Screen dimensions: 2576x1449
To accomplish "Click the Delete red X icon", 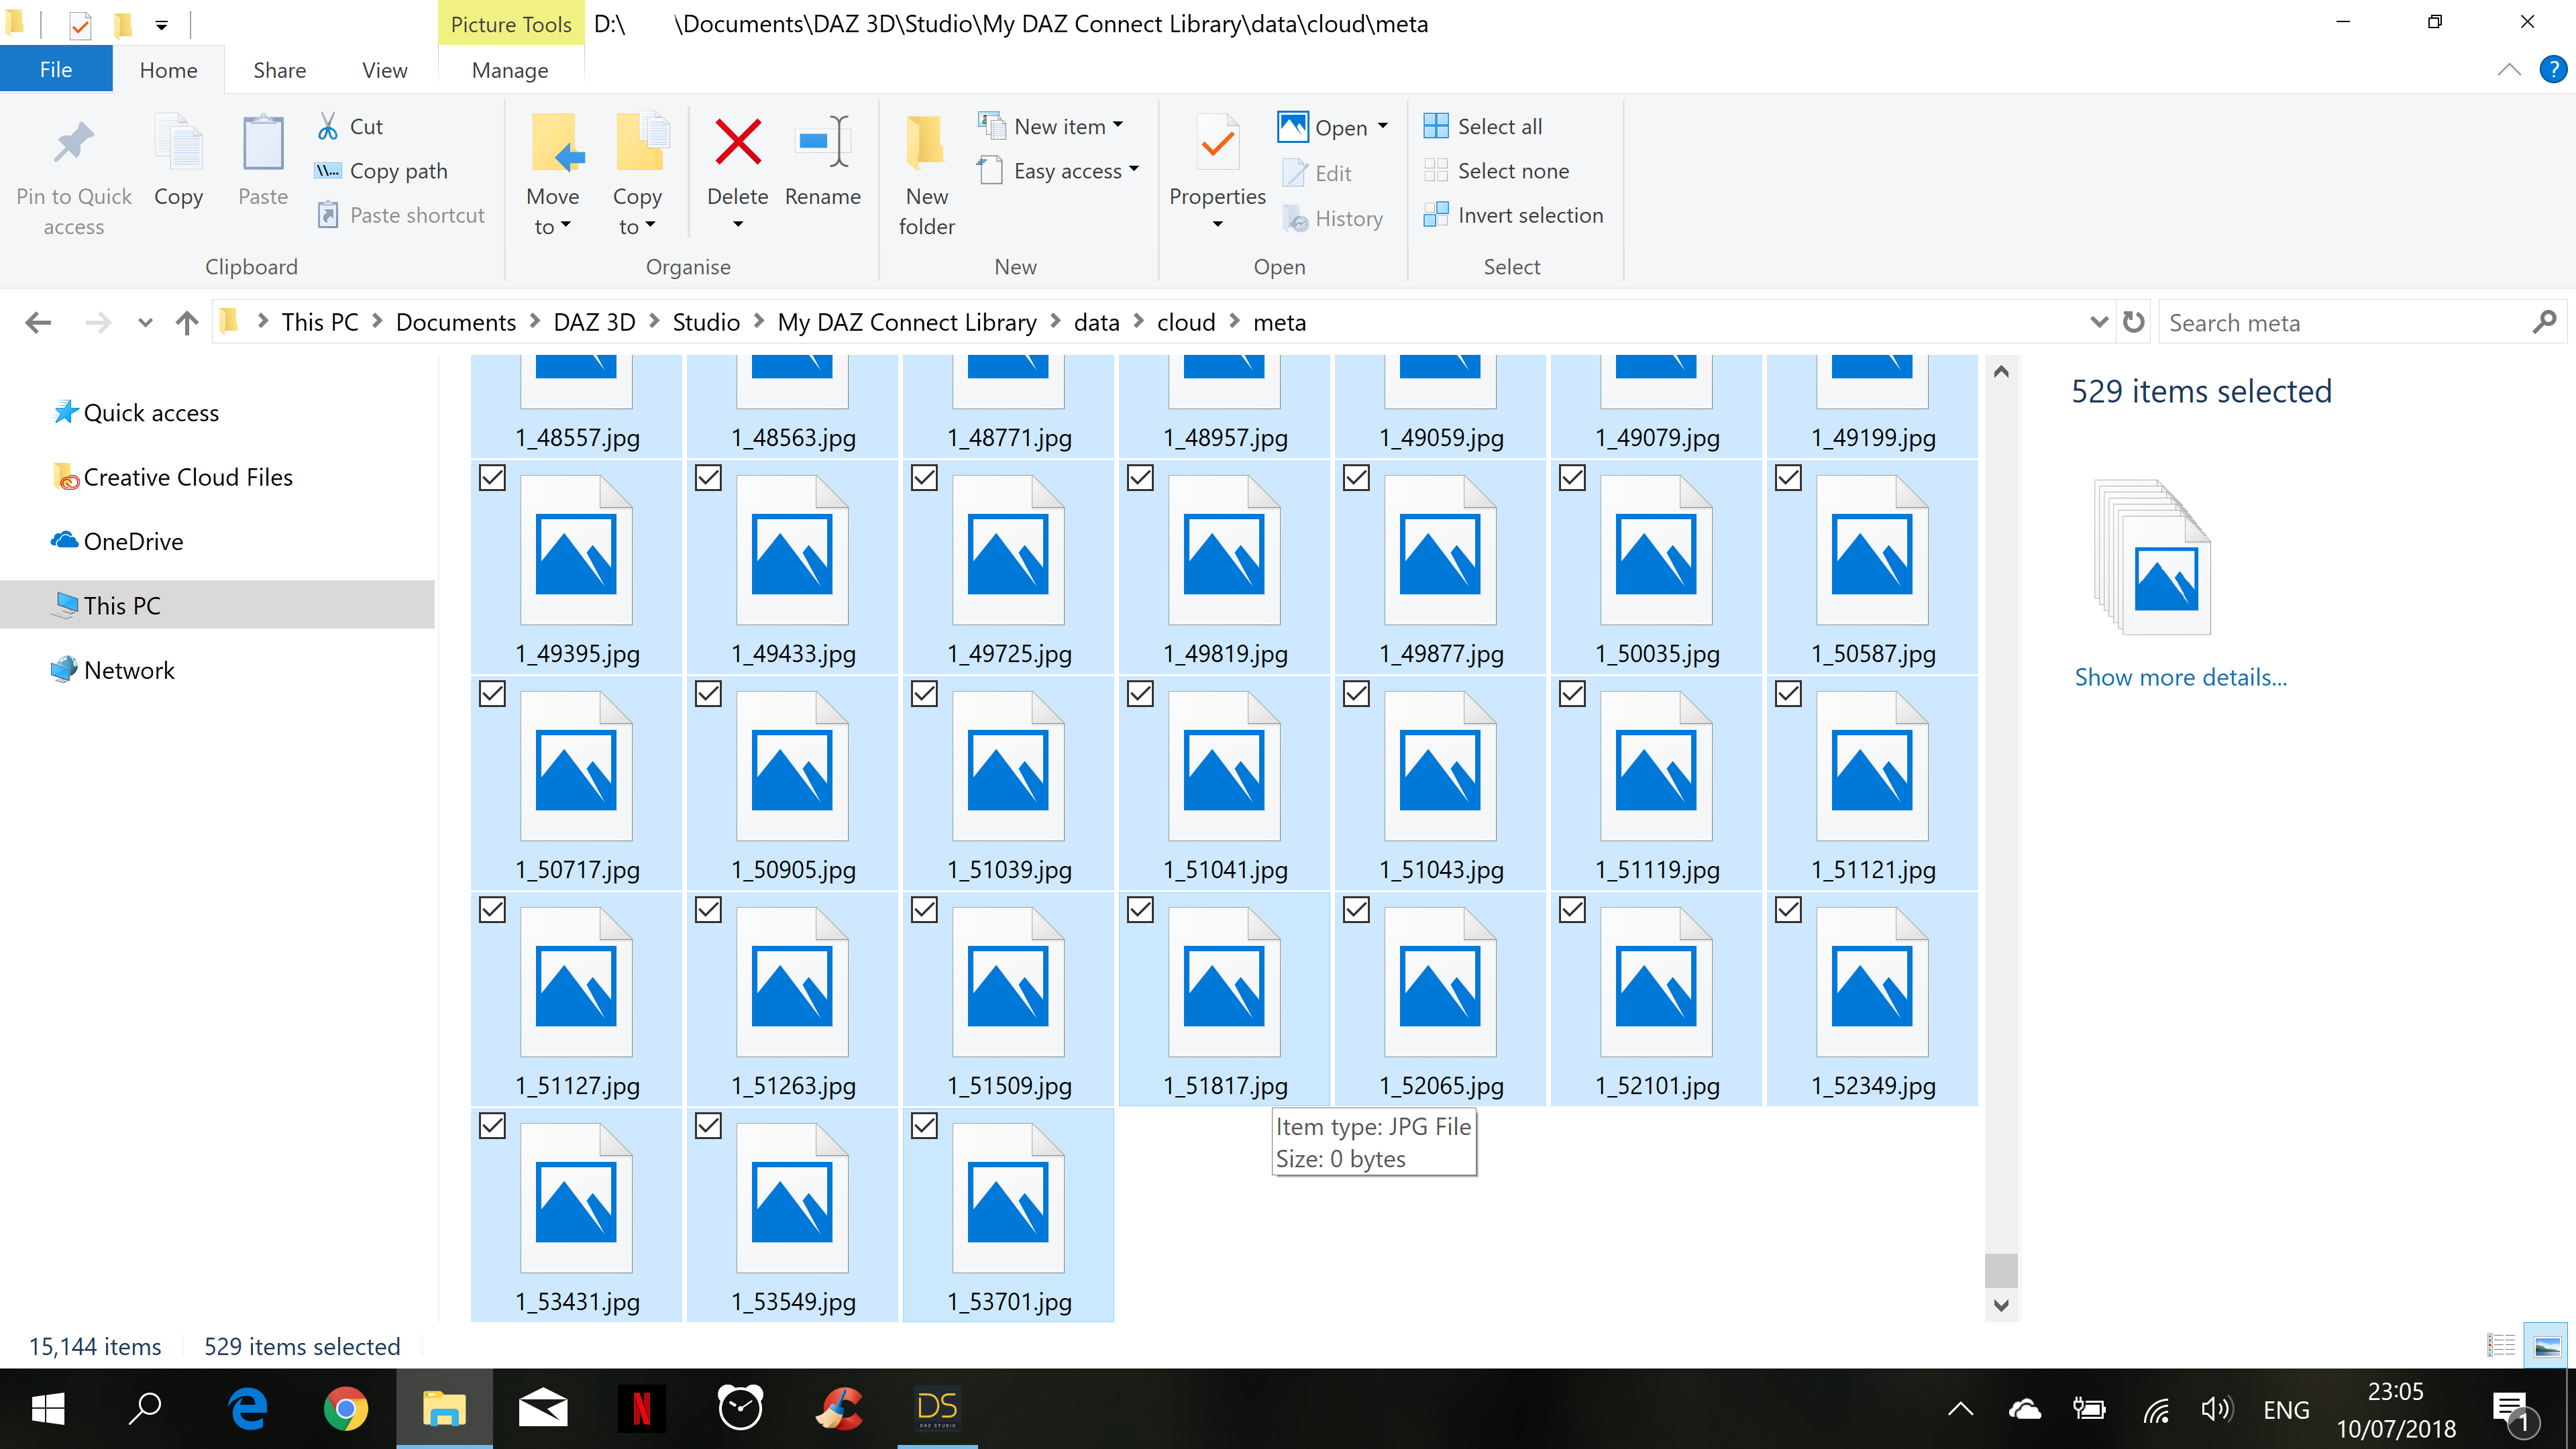I will 738,143.
